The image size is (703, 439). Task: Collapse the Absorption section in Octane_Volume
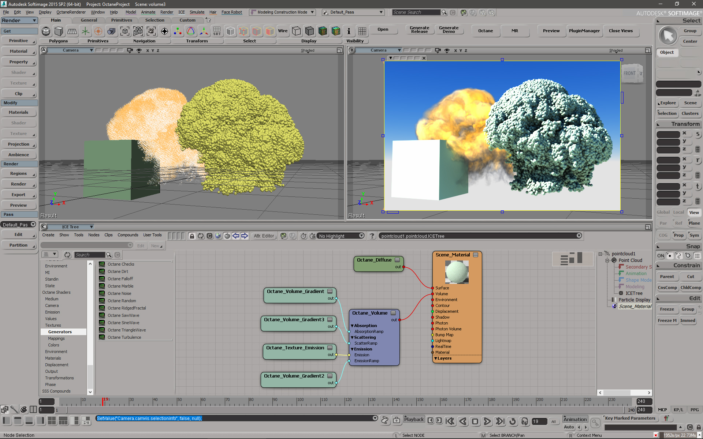352,326
